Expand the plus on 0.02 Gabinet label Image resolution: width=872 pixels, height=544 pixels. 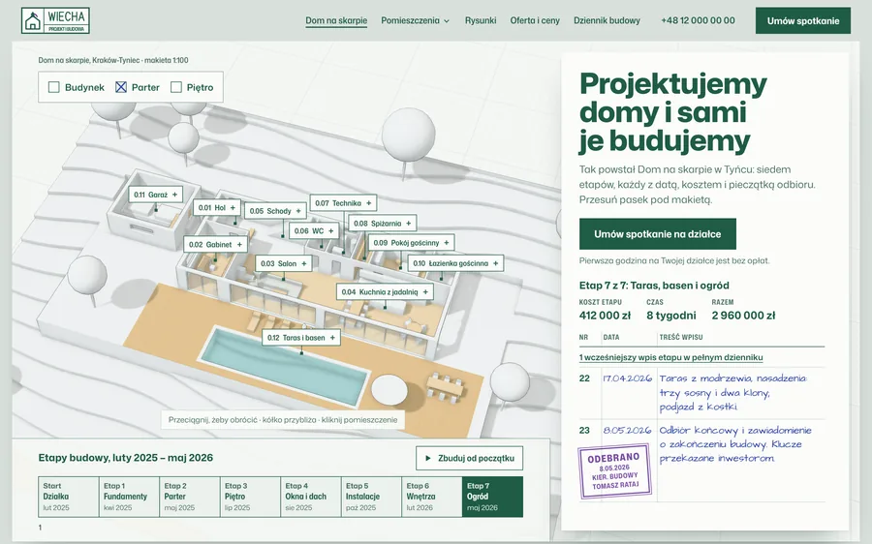[x=239, y=245]
